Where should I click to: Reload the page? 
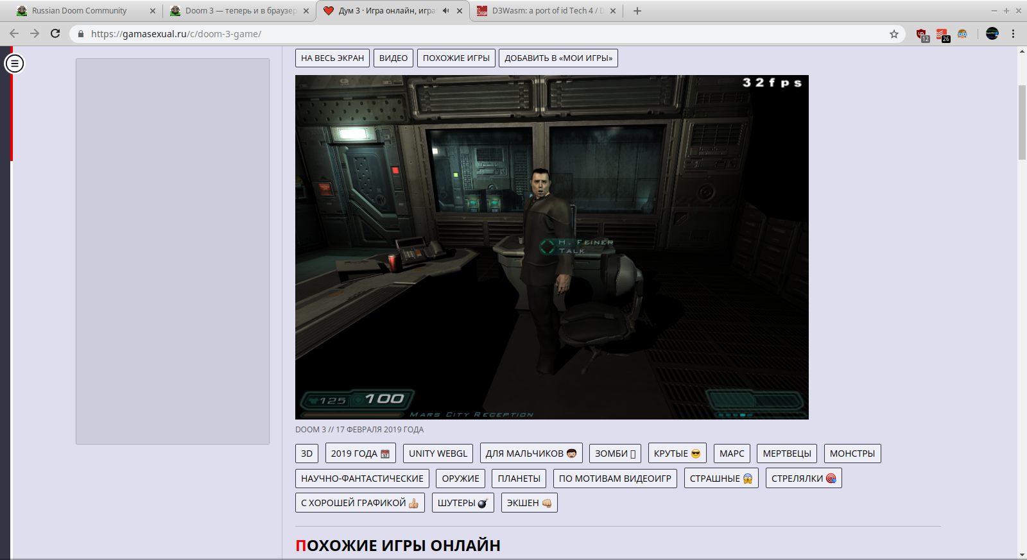[x=55, y=33]
